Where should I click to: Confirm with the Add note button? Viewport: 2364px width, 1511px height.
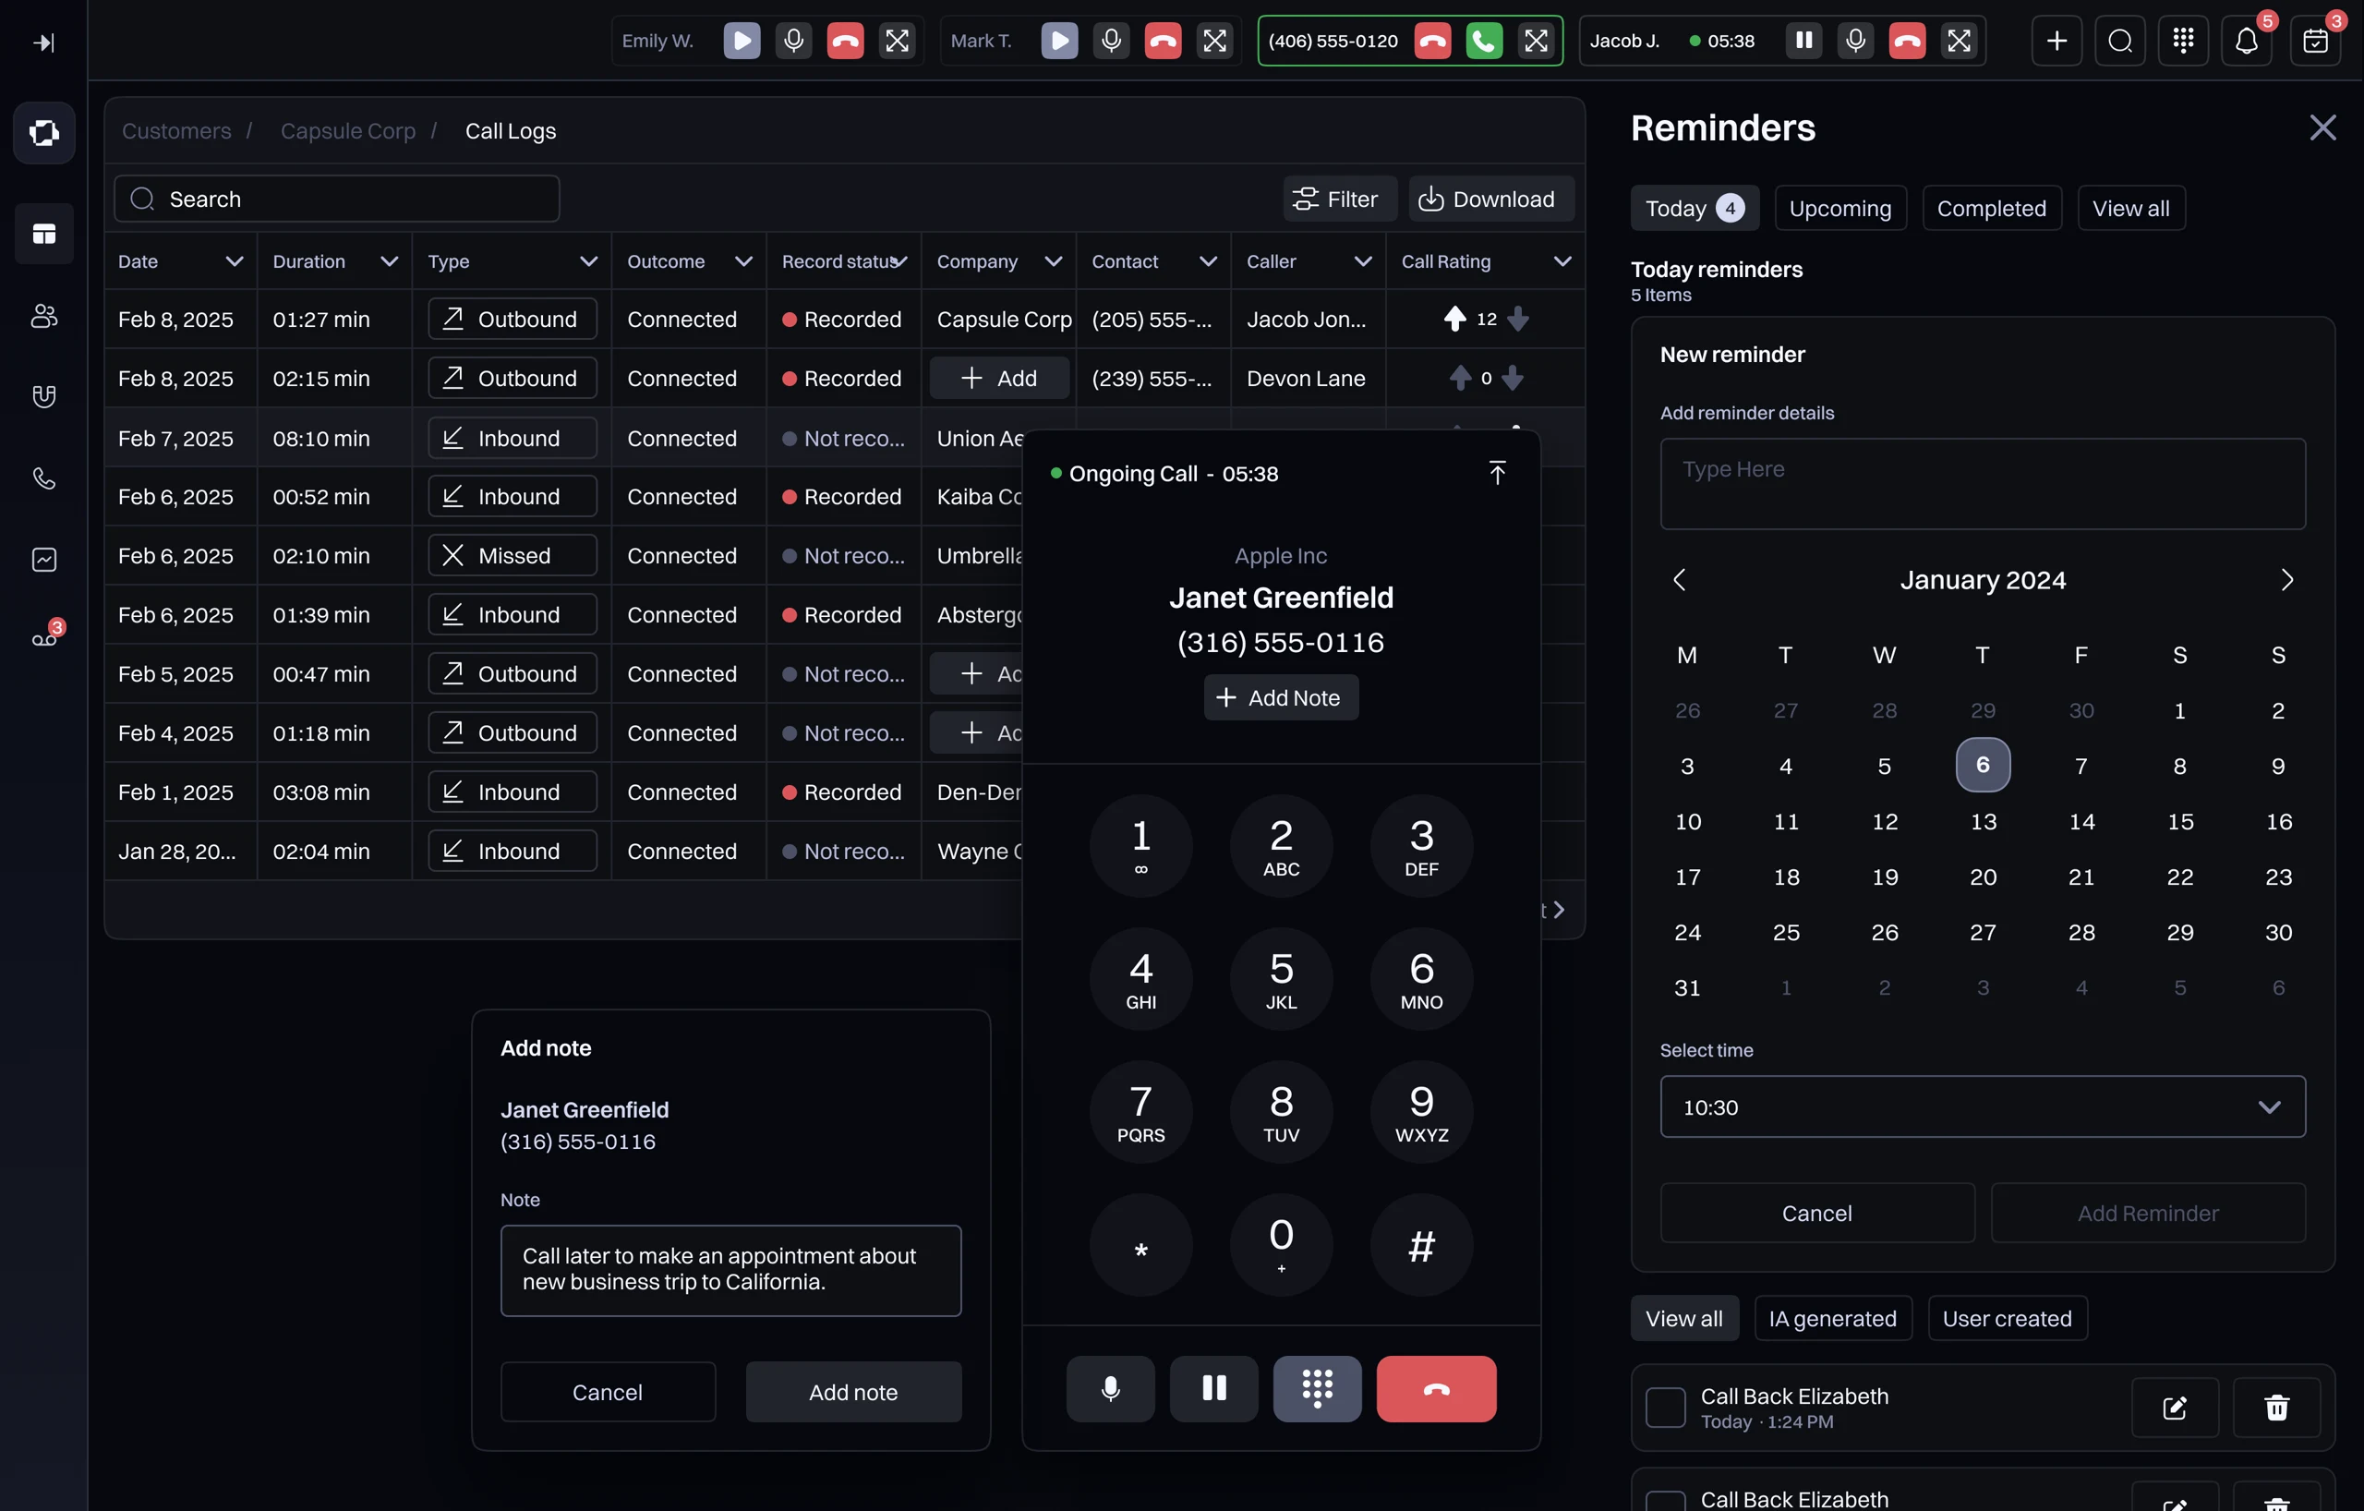point(853,1392)
